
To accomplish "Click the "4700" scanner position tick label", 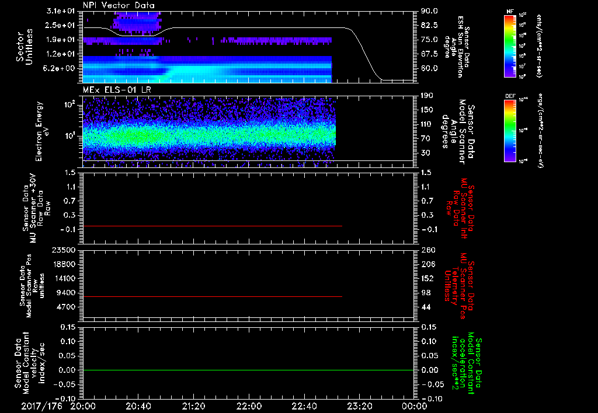I will [x=67, y=307].
